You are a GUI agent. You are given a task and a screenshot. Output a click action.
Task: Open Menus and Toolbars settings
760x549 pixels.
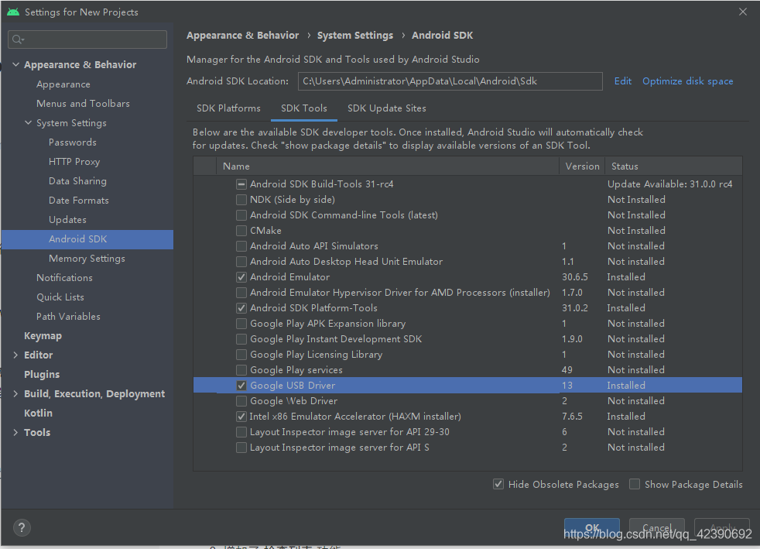(83, 103)
